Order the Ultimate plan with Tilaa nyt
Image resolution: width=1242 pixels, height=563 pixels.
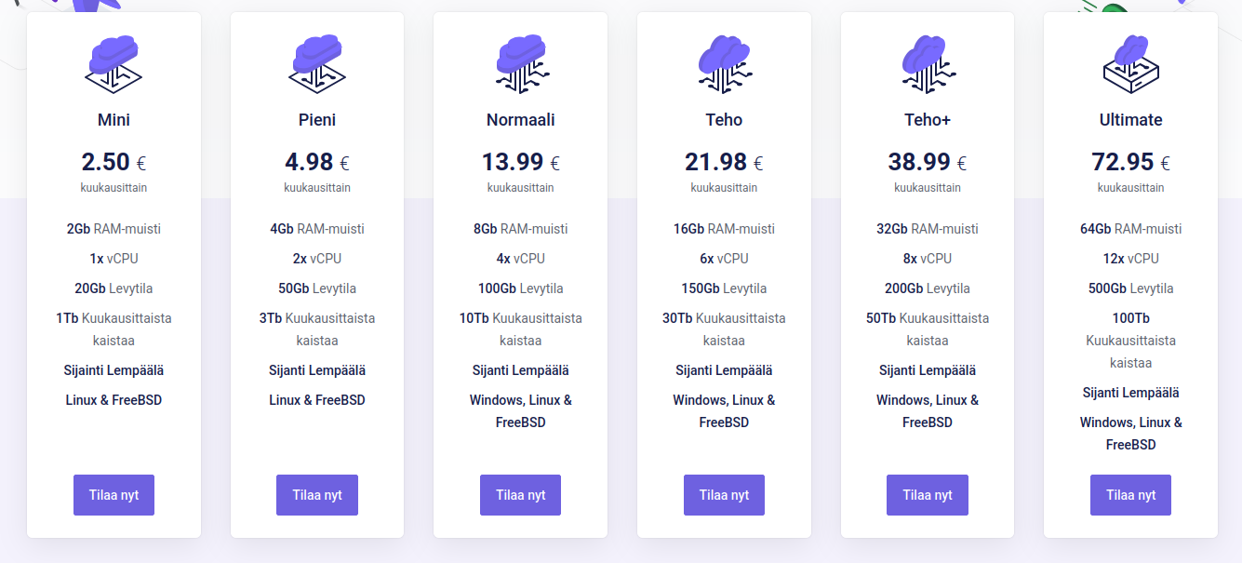pyautogui.click(x=1130, y=495)
